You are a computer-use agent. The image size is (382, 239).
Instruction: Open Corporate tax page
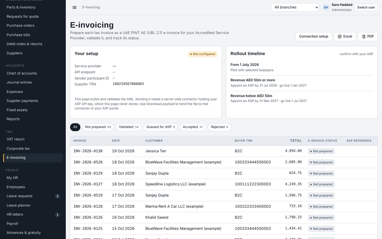[33, 148]
